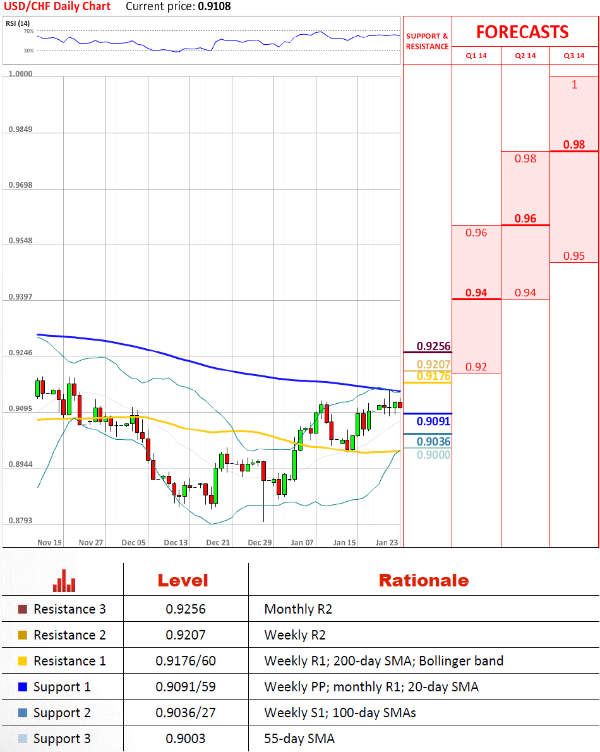Click the 0.9176/60 level cell
The image size is (600, 752).
186,661
